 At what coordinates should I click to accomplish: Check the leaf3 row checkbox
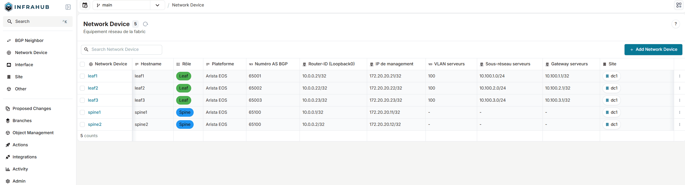pos(82,100)
